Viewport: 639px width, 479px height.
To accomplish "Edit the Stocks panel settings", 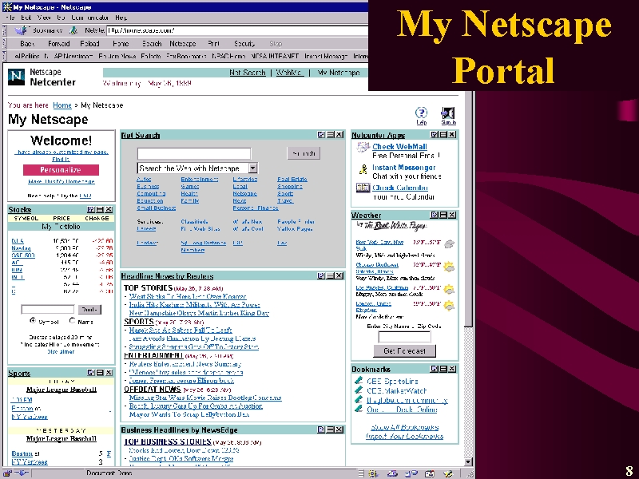I will [x=91, y=209].
